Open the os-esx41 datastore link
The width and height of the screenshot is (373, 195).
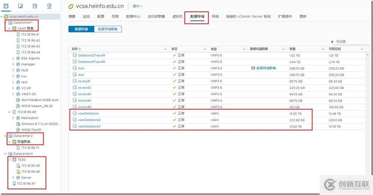point(84,81)
